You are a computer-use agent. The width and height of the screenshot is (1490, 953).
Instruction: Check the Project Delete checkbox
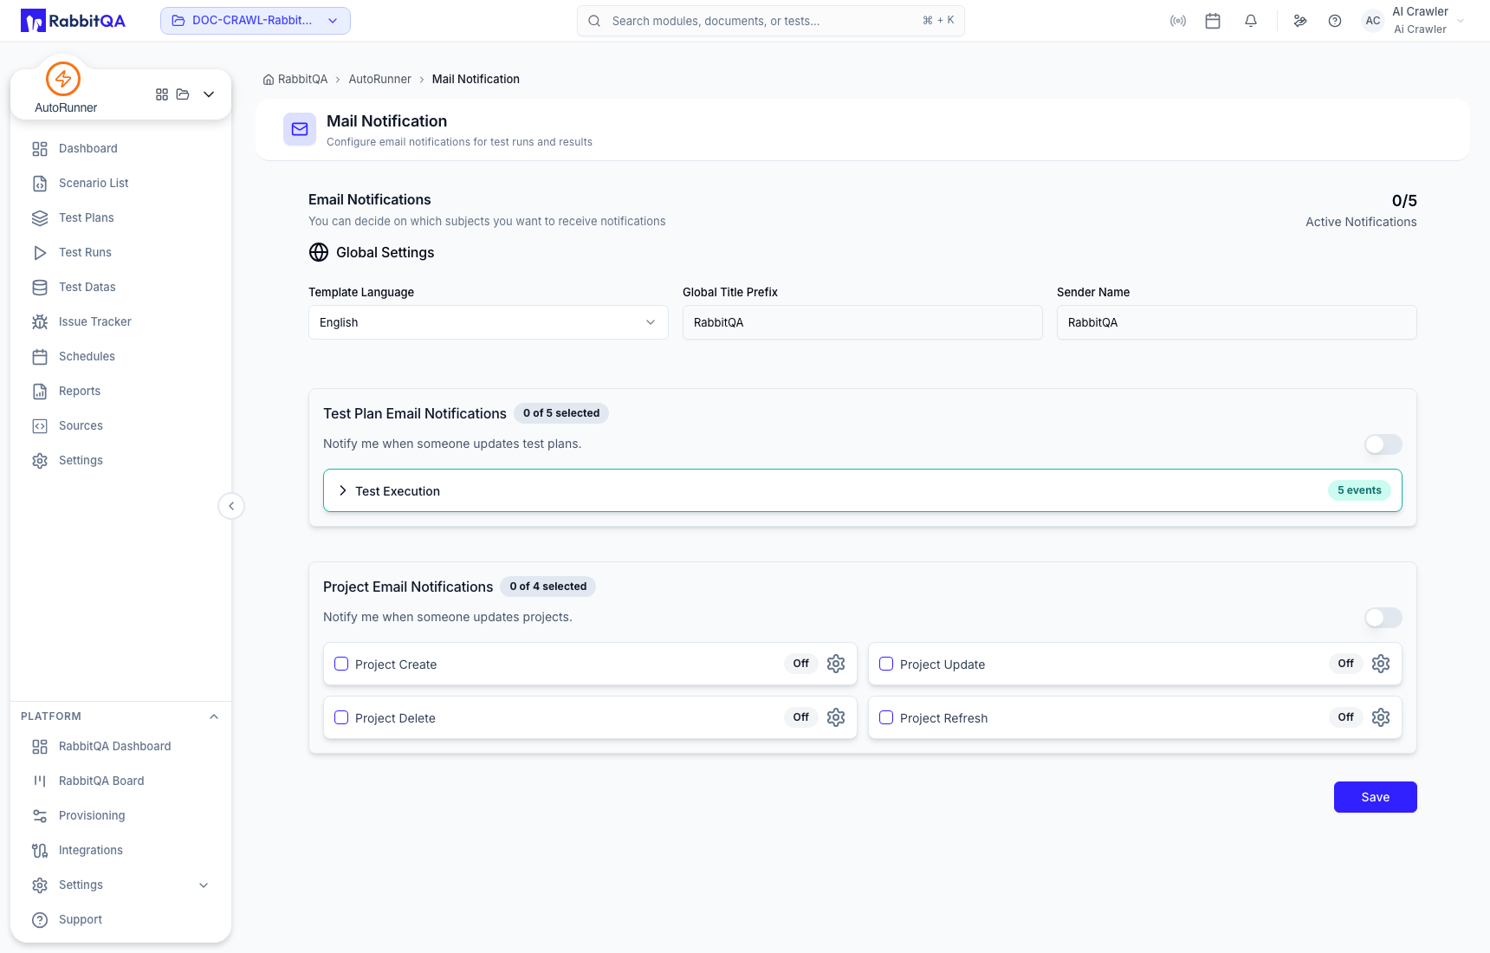(341, 717)
